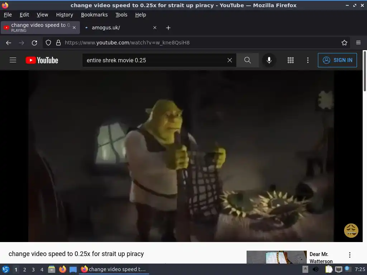367x275 pixels.
Task: Open the Firefox application hamburger menu
Action: click(x=358, y=43)
